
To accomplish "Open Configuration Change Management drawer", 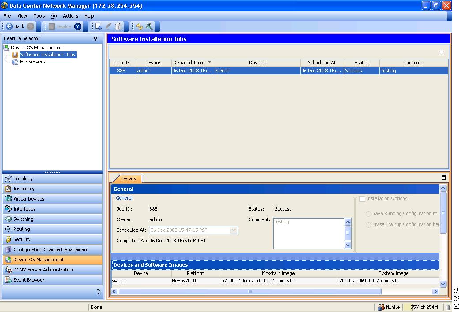I will click(53, 249).
